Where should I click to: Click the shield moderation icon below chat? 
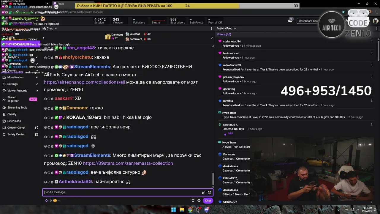193,201
